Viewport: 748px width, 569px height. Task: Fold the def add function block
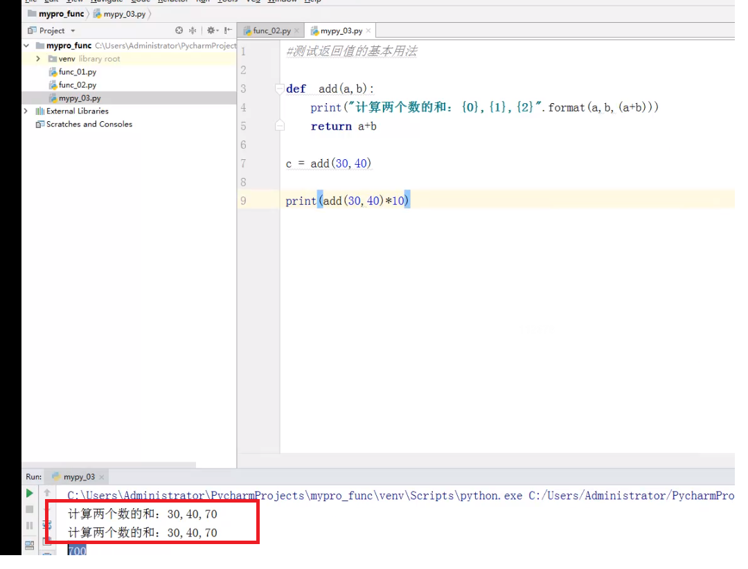click(280, 89)
